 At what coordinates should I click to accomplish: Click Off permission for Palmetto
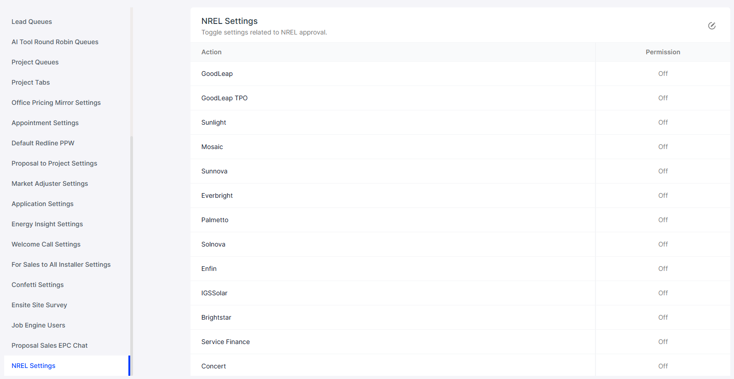point(663,220)
